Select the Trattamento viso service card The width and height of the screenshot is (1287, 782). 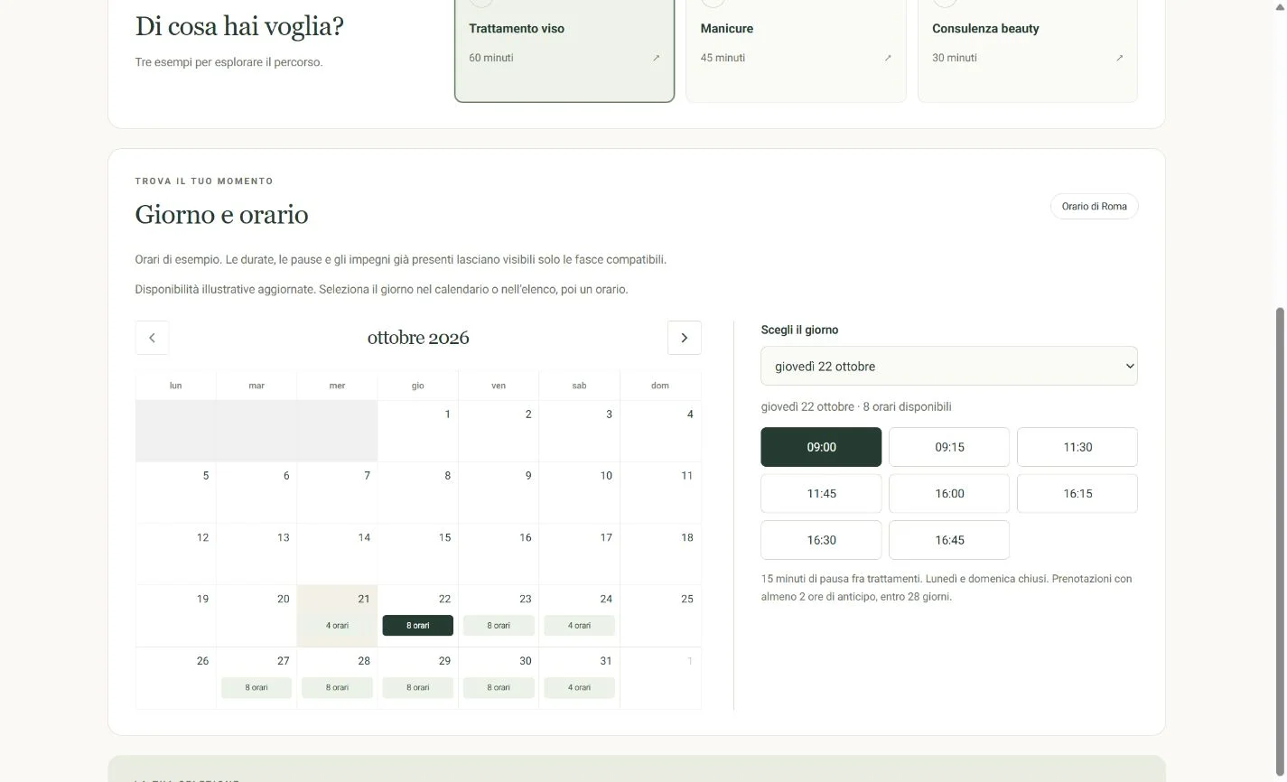tap(564, 50)
